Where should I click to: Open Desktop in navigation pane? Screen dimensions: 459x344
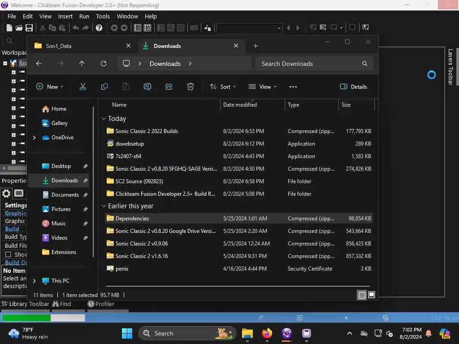[x=60, y=166]
